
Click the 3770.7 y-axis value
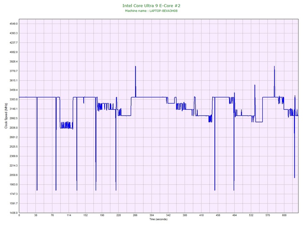14,71
